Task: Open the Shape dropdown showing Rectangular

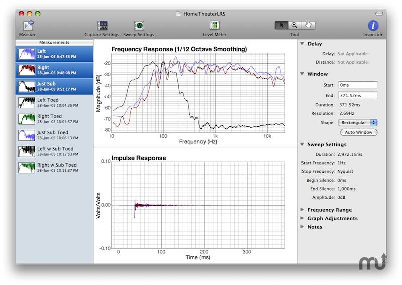Action: 358,122
